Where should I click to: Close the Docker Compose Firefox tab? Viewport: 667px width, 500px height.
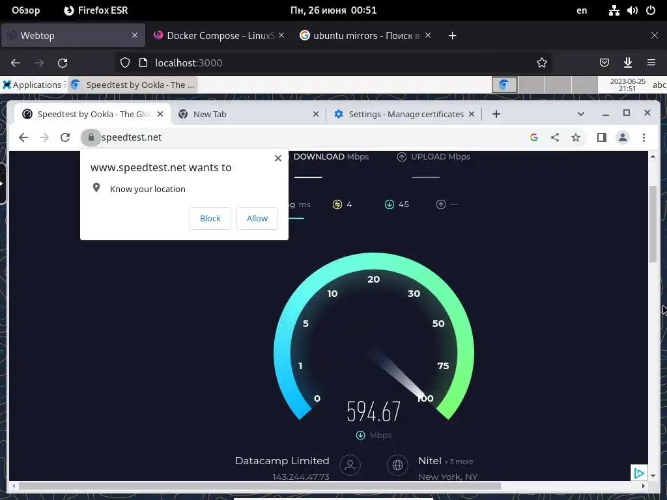tap(281, 36)
